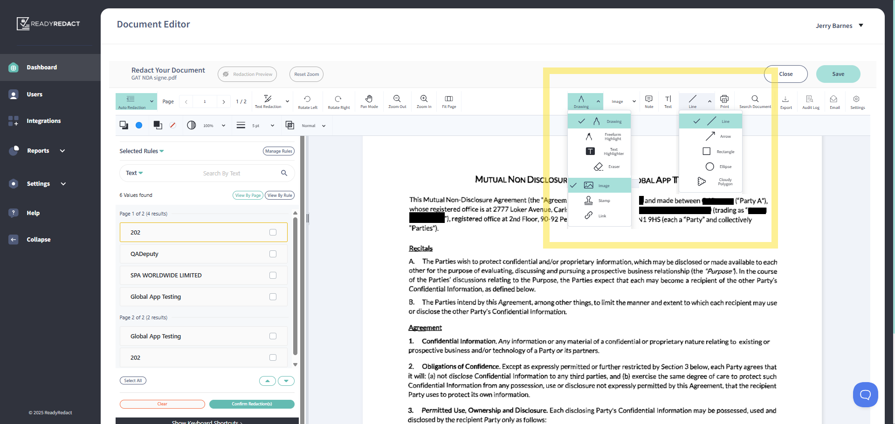Fit the page to view
895x424 pixels.
click(x=449, y=101)
